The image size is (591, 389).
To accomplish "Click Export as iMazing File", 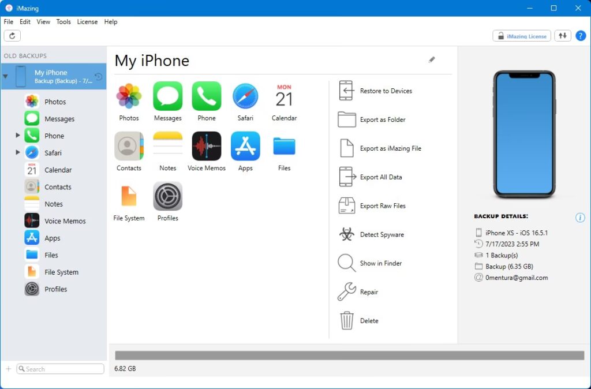I will 390,148.
